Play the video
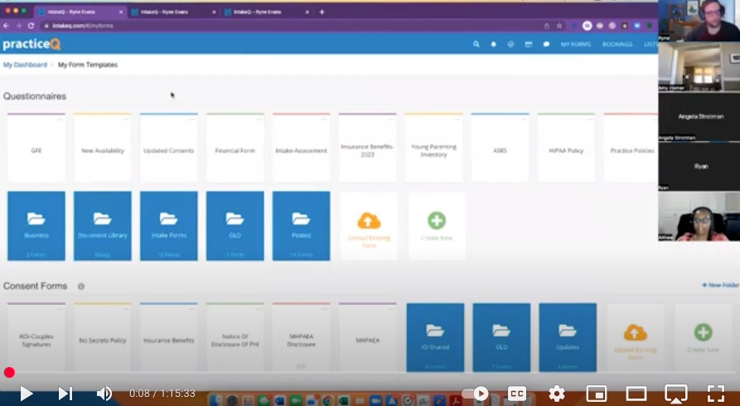The image size is (740, 406). [27, 394]
